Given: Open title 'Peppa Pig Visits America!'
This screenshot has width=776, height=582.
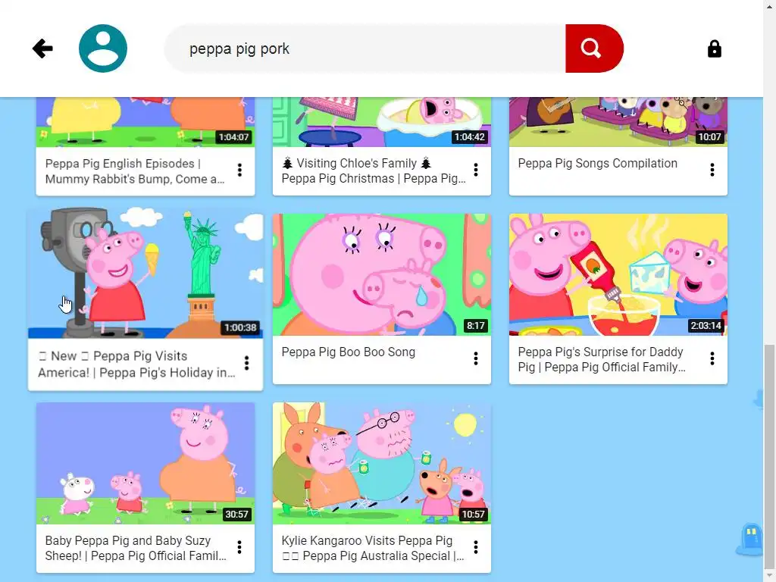Looking at the screenshot, I should [136, 365].
